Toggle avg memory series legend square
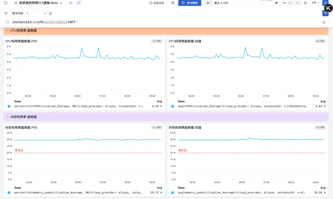The width and height of the screenshot is (333, 199). (x=173, y=193)
